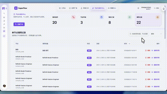
Task: Click the highlighted purple sidebar icon
Action: tap(4, 31)
